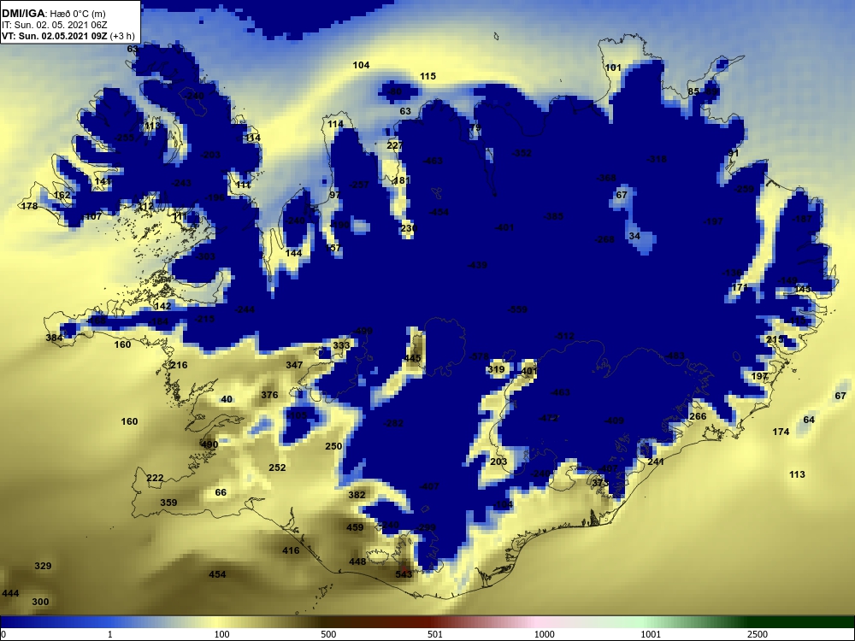
Task: Click the map value '382'
Action: (357, 496)
